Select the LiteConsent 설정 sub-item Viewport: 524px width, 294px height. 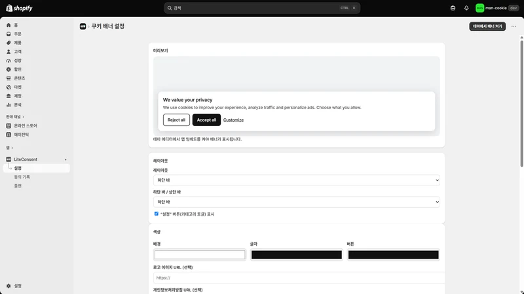click(37, 168)
